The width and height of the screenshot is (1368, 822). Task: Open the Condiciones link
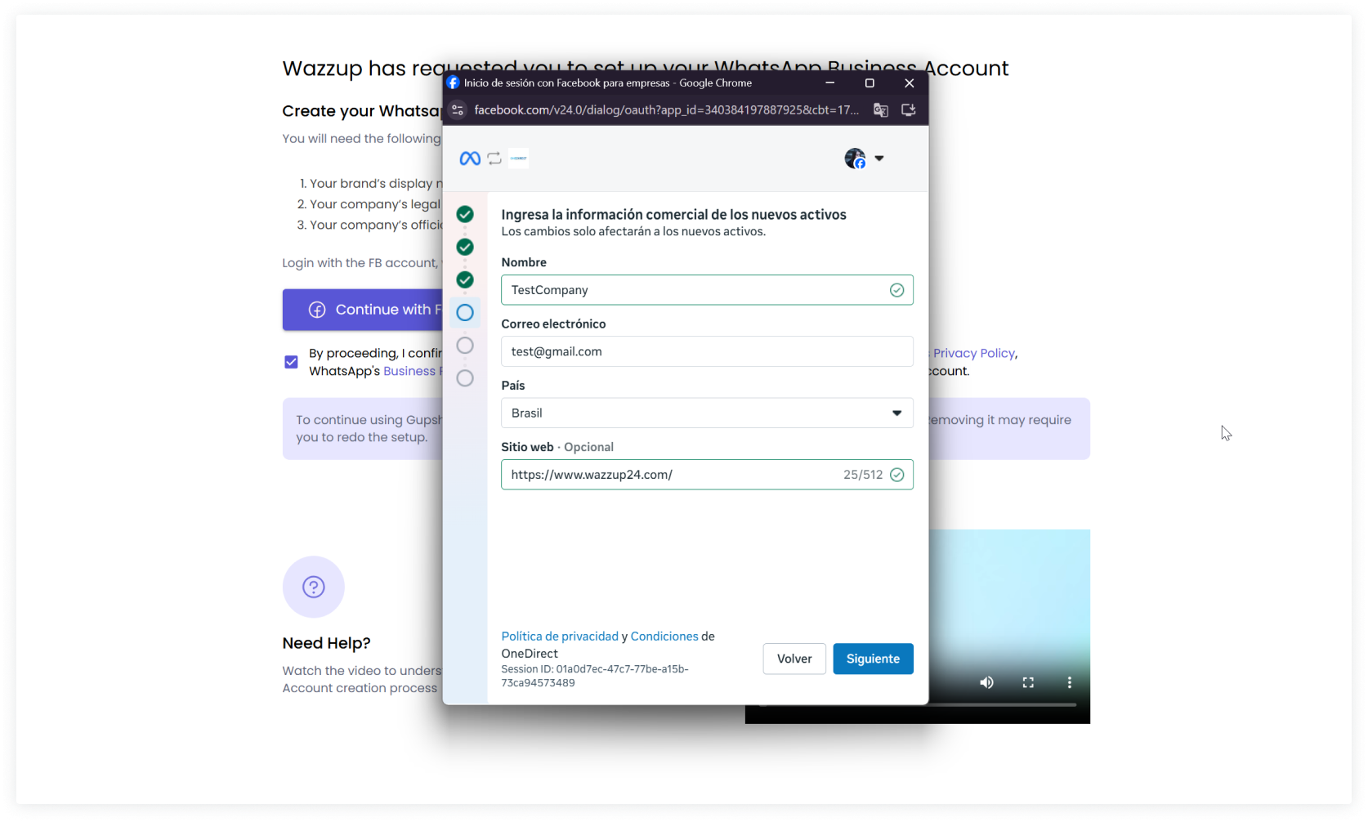click(x=664, y=637)
